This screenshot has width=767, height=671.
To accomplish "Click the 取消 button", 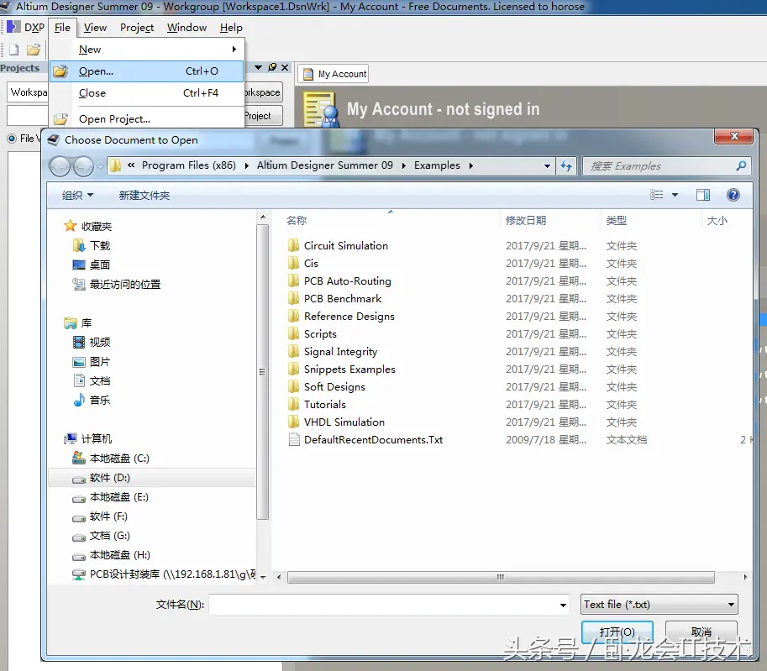I will click(701, 632).
